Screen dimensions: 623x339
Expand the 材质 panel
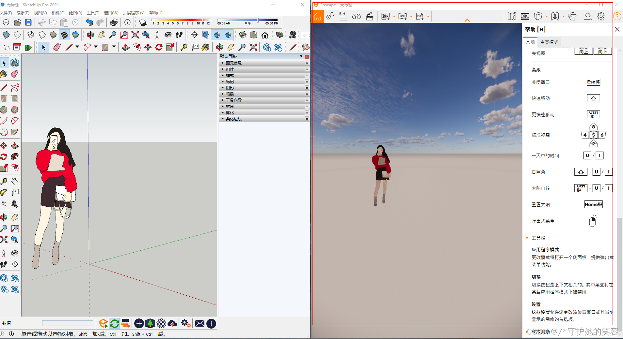point(264,106)
